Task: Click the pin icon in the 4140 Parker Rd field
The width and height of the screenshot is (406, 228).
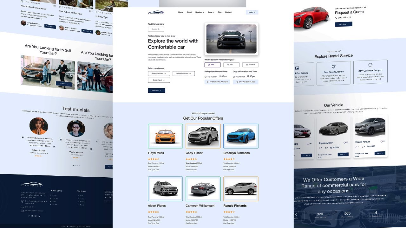Action: 207,82
